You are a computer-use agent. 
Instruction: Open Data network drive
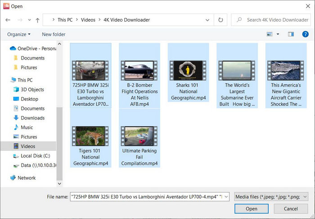(x=35, y=165)
